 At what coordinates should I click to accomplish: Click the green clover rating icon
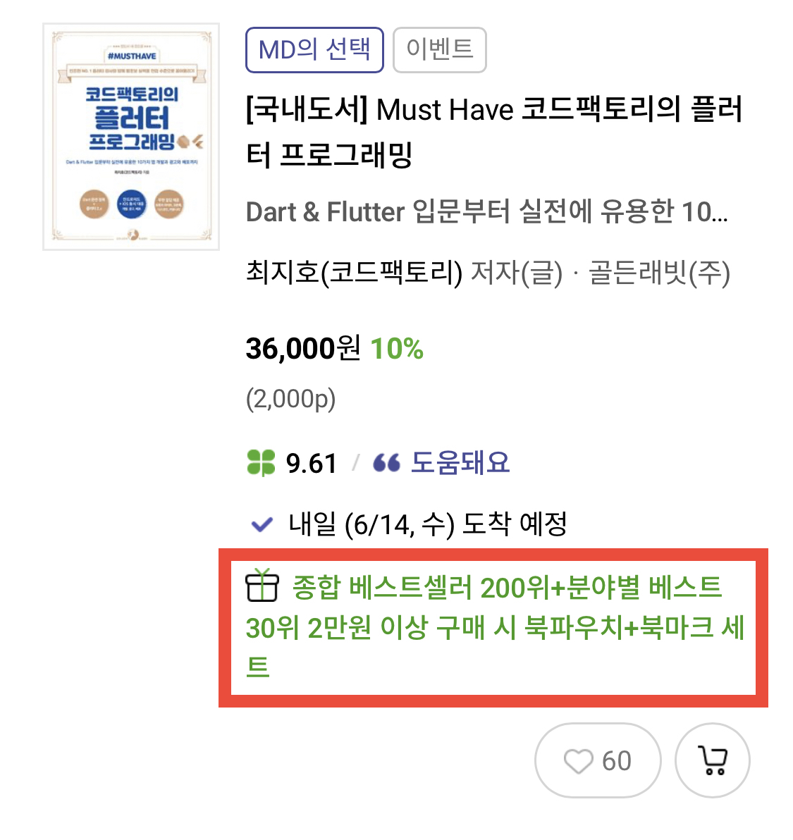pos(261,463)
